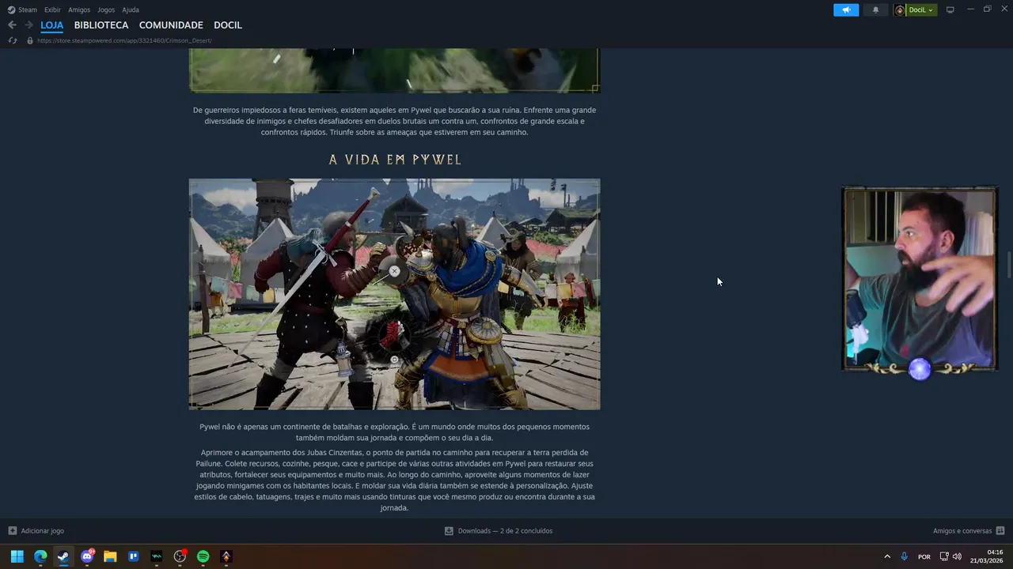This screenshot has width=1013, height=569.
Task: Open the Amigos menu
Action: [79, 9]
